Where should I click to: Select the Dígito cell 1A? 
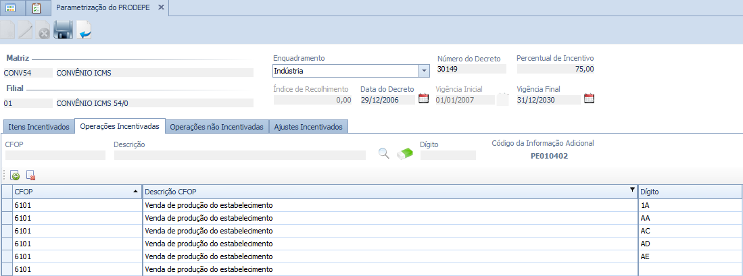(x=690, y=206)
